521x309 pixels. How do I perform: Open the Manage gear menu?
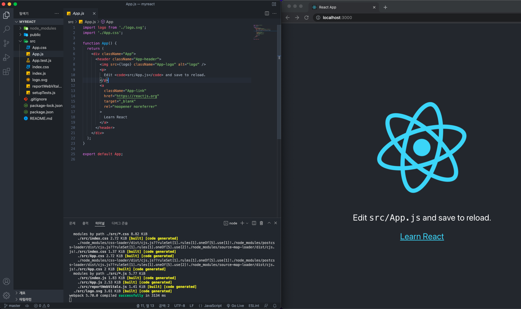(6, 296)
